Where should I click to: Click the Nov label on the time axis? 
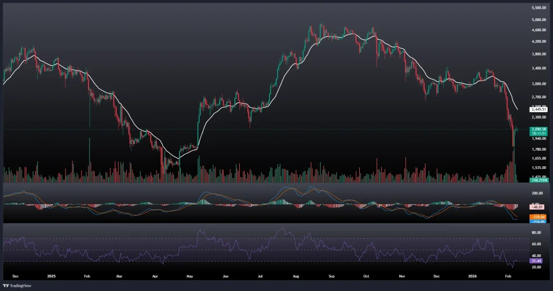click(402, 275)
